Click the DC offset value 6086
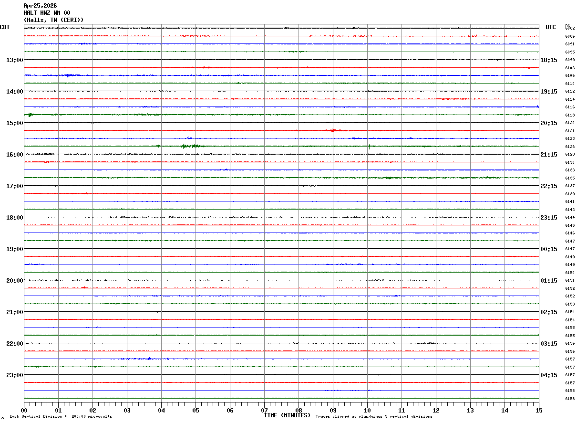Screen dimensions: 577x423 point(570,36)
